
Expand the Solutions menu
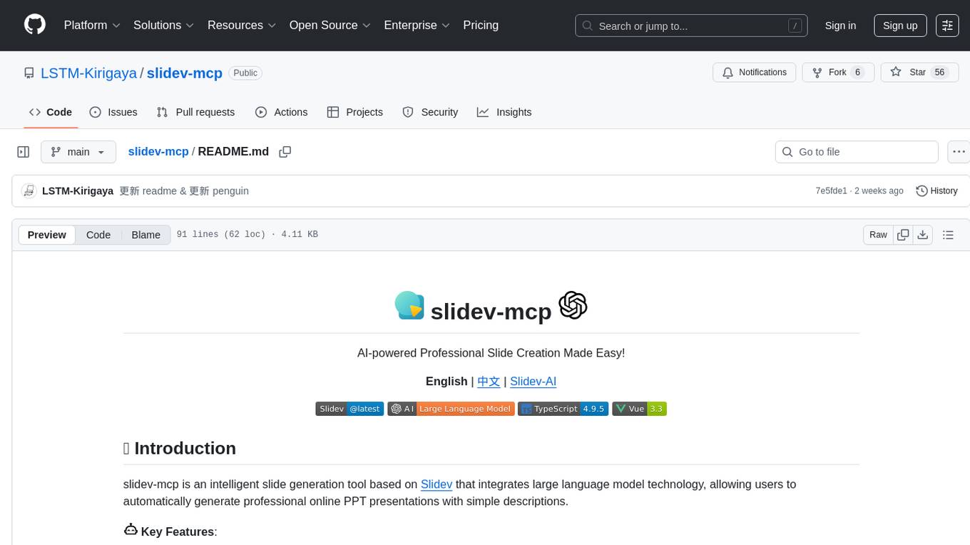coord(164,25)
